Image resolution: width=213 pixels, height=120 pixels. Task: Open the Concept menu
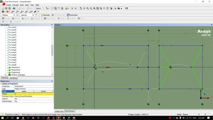(x=15, y=5)
